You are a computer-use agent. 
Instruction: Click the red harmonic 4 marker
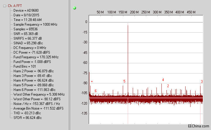(163, 80)
